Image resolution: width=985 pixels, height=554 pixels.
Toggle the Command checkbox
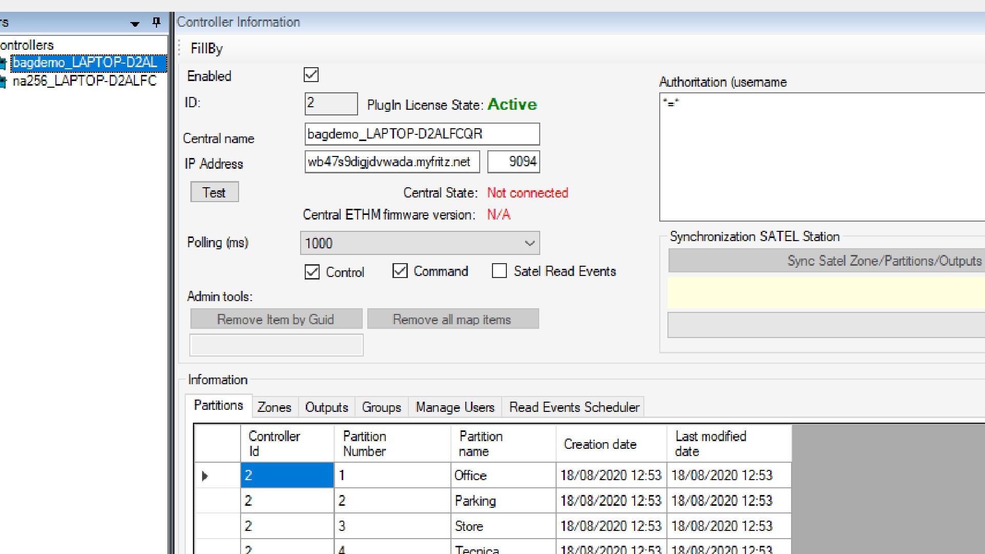click(400, 271)
